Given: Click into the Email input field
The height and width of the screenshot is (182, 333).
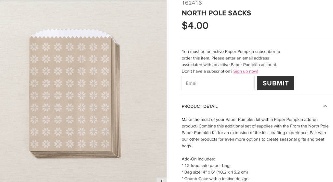Looking at the screenshot, I should coord(218,83).
